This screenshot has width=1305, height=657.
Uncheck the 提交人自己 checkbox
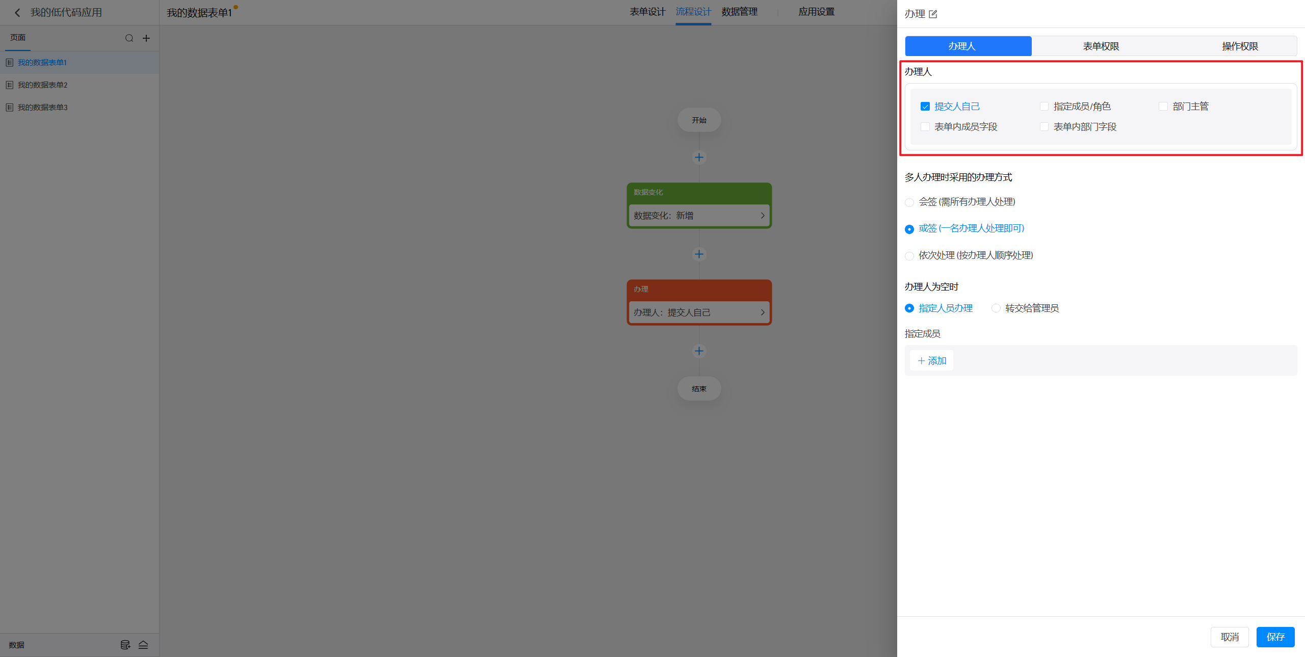925,107
